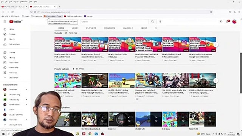242x136 pixels.
Task: Select the channel VIDEOS tab
Action: click(x=75, y=28)
